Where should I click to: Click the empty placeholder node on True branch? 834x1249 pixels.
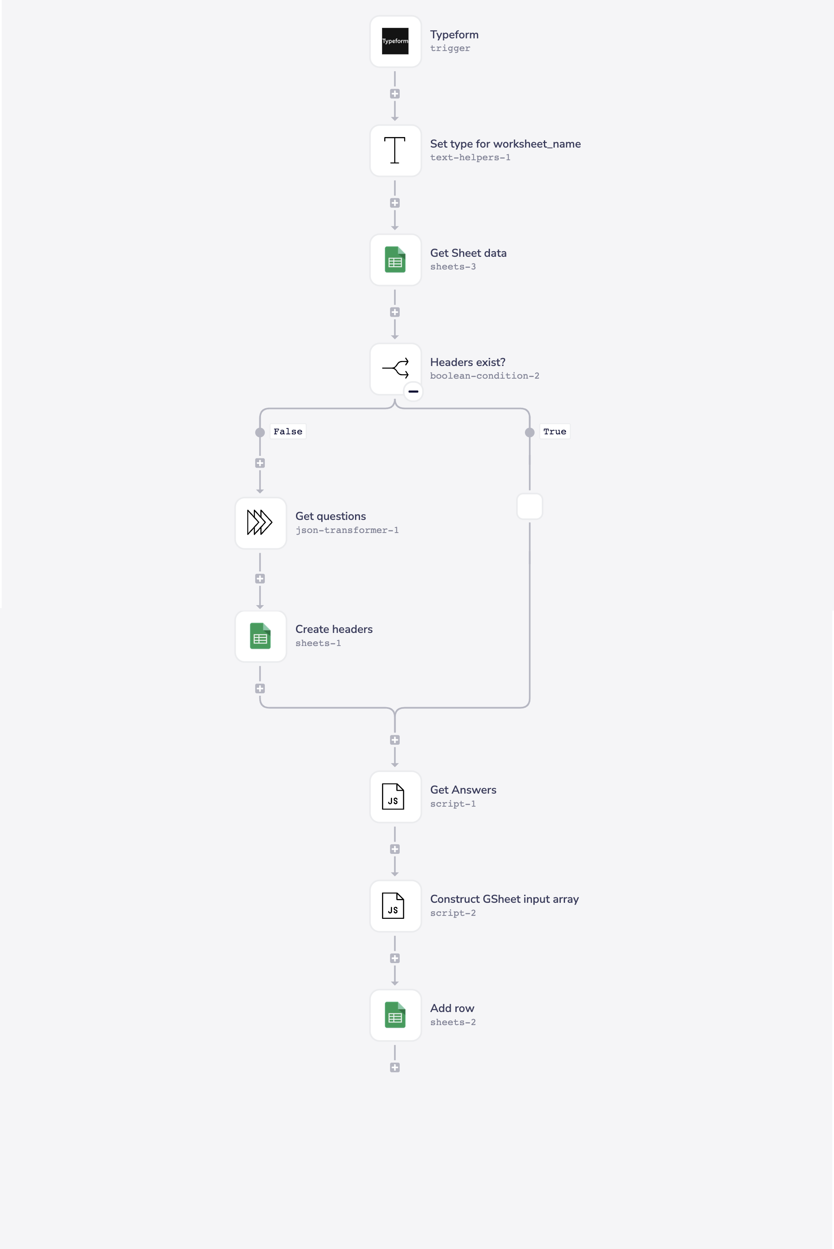tap(530, 506)
